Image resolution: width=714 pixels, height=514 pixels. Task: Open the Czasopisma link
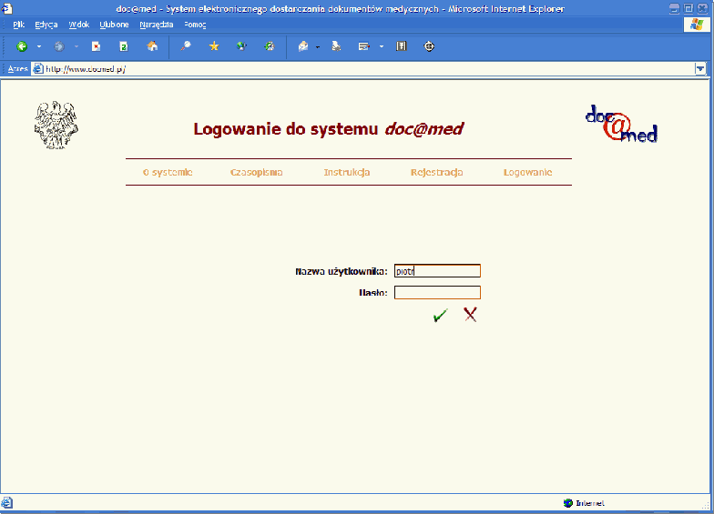(256, 172)
